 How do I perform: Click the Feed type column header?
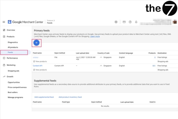66,102
